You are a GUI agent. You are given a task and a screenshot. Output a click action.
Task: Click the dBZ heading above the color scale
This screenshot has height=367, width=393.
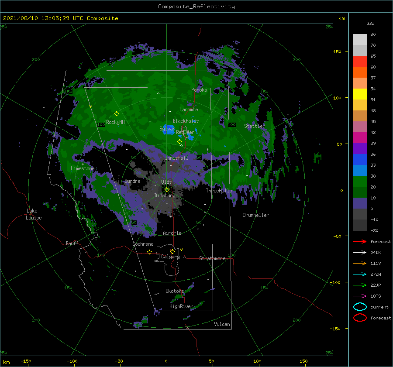370,23
